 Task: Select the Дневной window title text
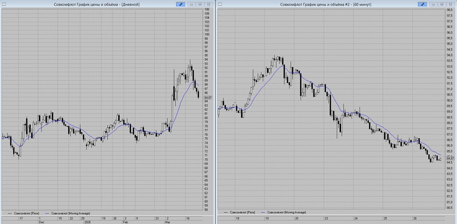click(97, 5)
